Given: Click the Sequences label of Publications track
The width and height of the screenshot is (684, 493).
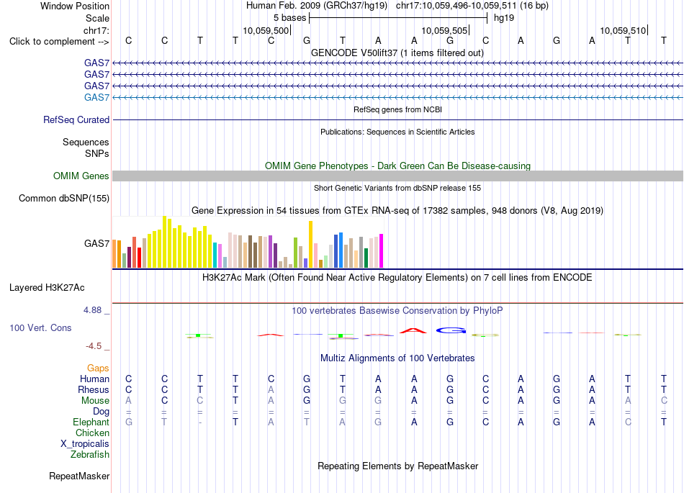Looking at the screenshot, I should point(86,142).
